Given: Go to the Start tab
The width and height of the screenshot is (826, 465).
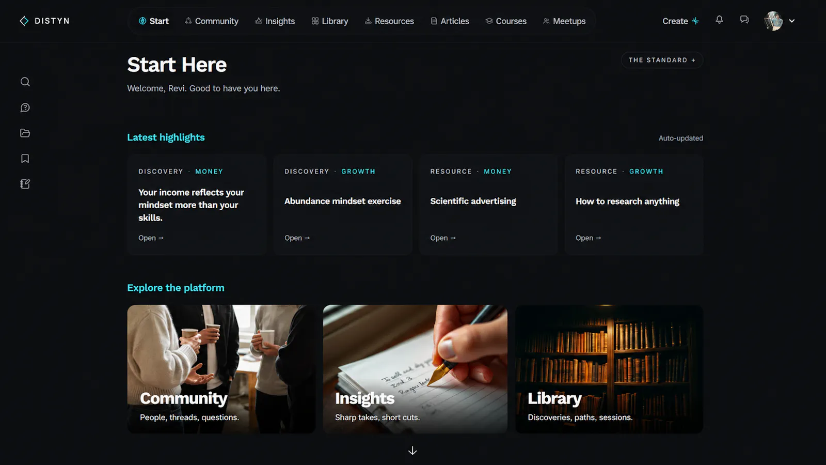Looking at the screenshot, I should click(x=154, y=21).
